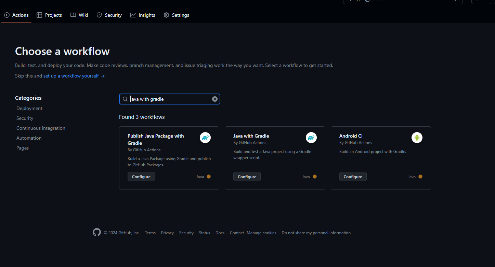
Task: Click the GitHub logo in footer
Action: tap(97, 232)
